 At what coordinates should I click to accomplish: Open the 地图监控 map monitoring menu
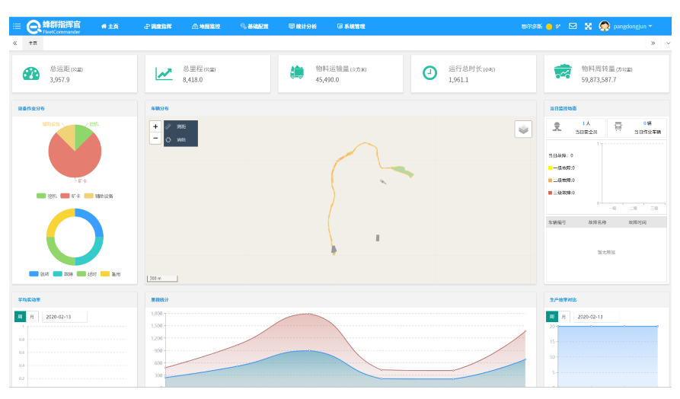tap(206, 27)
